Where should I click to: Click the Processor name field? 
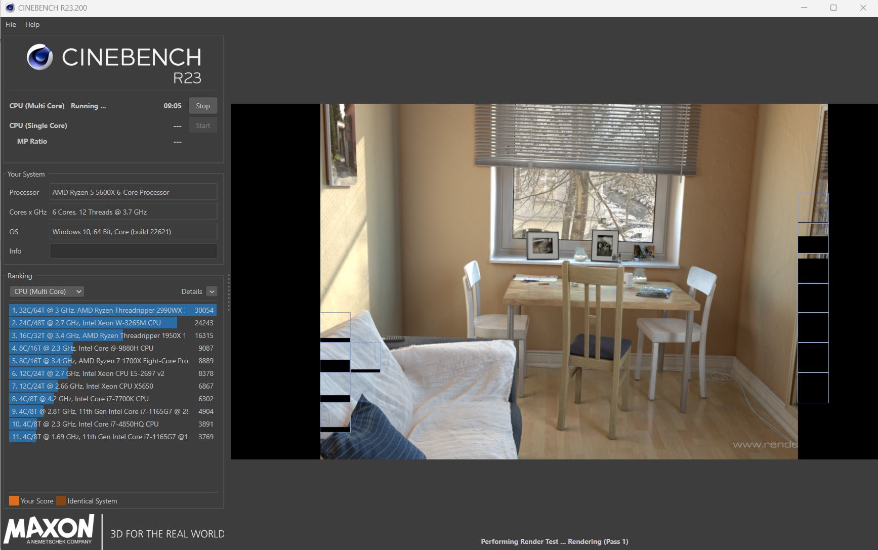(133, 192)
